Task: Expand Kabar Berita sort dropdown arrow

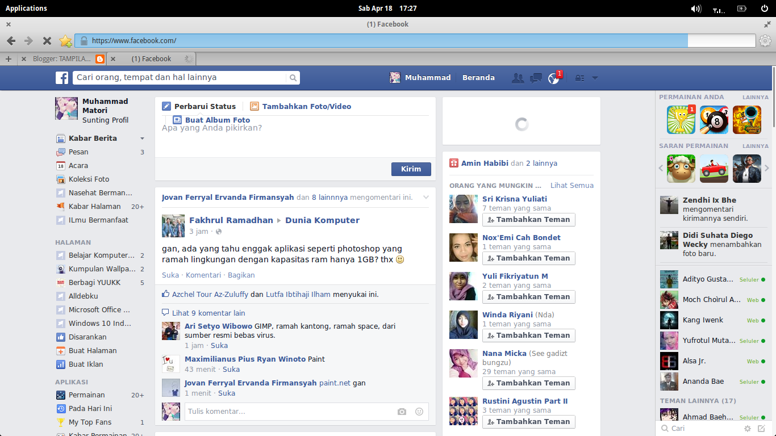Action: tap(142, 139)
